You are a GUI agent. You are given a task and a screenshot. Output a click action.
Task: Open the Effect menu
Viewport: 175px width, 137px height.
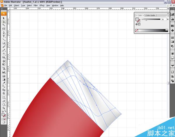point(42,6)
